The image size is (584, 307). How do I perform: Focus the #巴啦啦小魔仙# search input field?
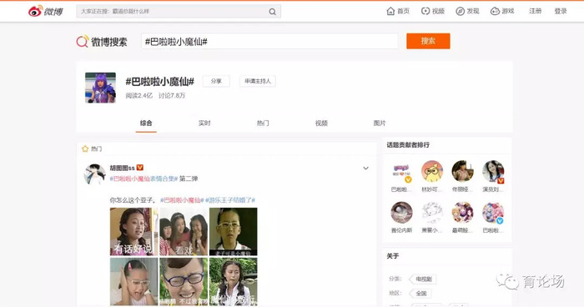click(269, 42)
